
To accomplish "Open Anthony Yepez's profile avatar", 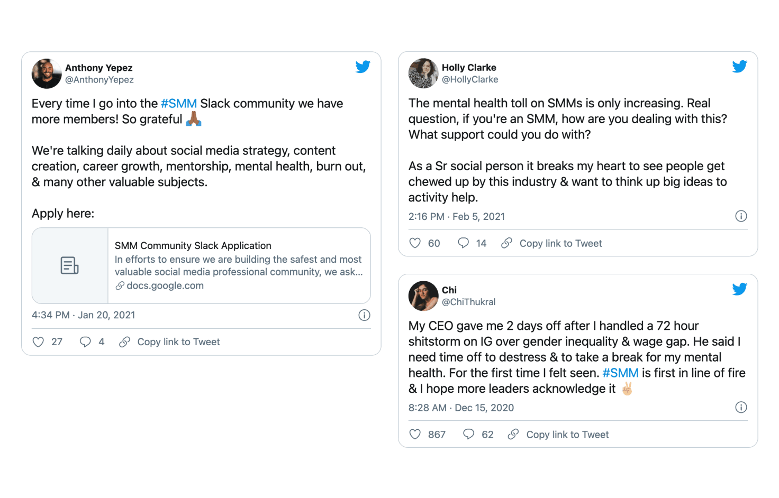I will (x=47, y=73).
